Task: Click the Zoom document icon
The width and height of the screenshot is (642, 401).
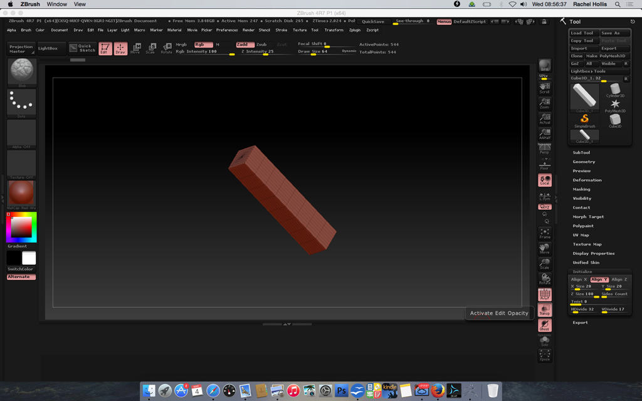Action: pos(545,103)
